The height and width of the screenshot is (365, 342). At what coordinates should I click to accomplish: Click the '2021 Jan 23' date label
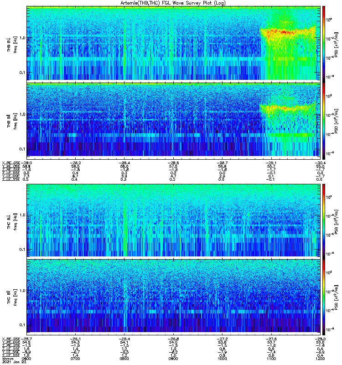click(x=14, y=362)
